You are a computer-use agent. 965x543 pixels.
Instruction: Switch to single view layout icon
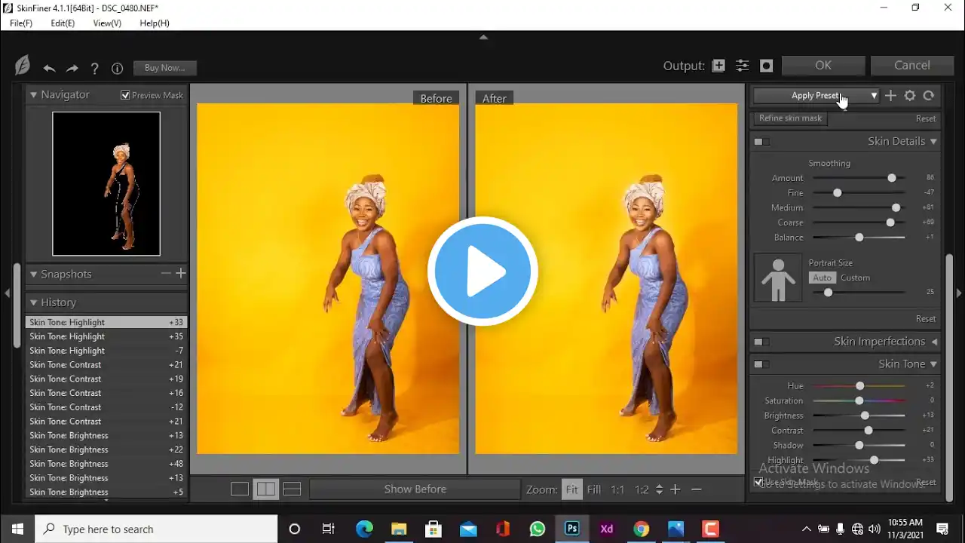[240, 489]
